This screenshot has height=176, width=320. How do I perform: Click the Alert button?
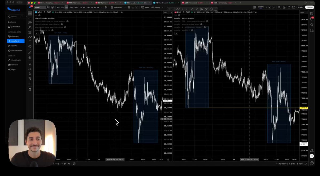pyautogui.click(x=145, y=7)
